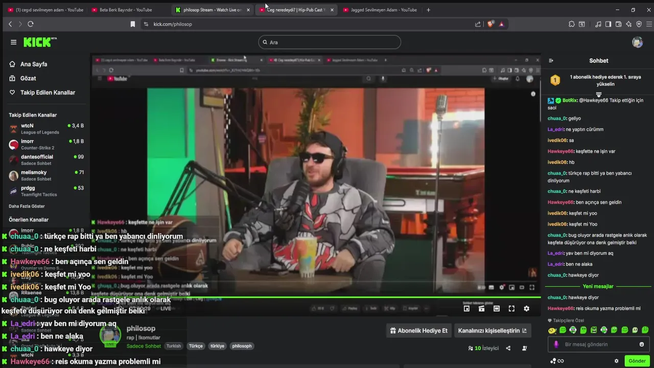
Task: Click the türkiye tag
Action: [x=217, y=346]
